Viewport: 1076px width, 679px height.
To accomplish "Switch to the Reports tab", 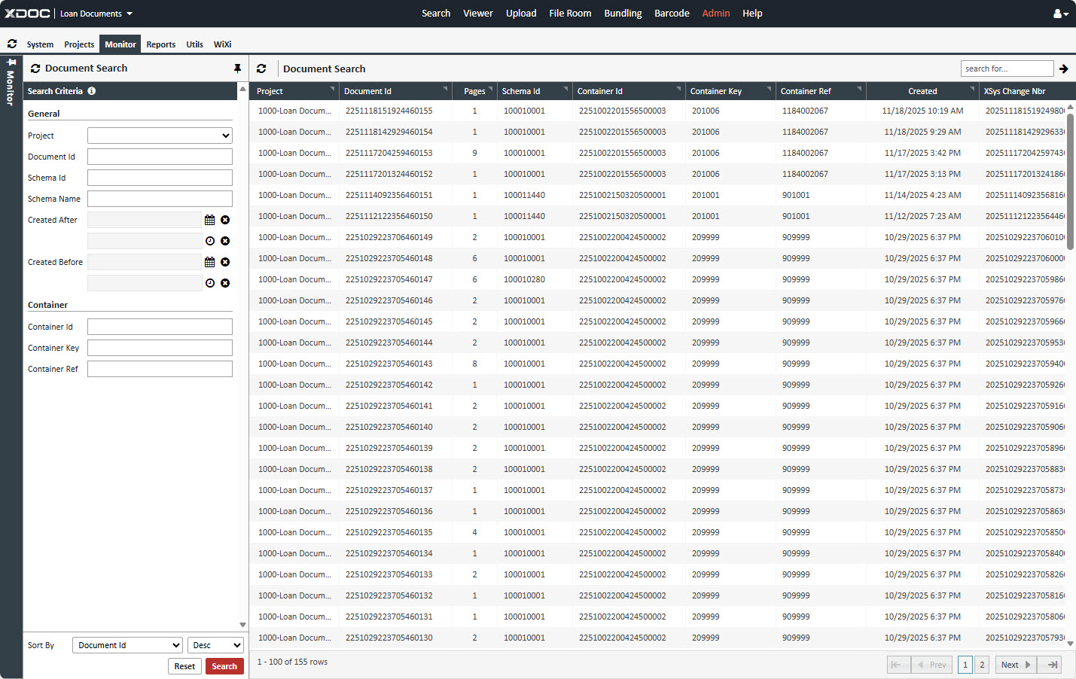I will [x=160, y=44].
